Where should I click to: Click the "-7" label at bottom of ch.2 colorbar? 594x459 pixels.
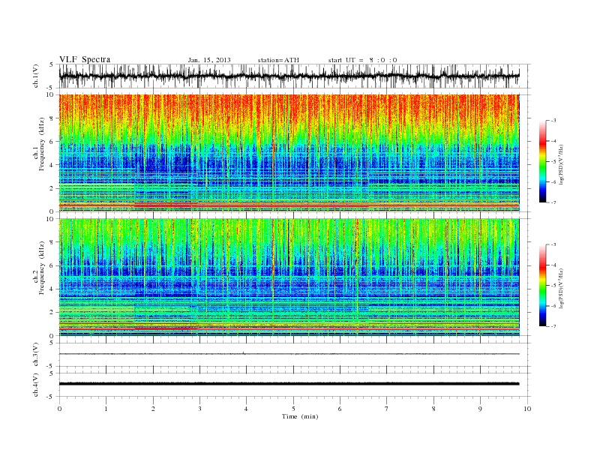coord(553,326)
